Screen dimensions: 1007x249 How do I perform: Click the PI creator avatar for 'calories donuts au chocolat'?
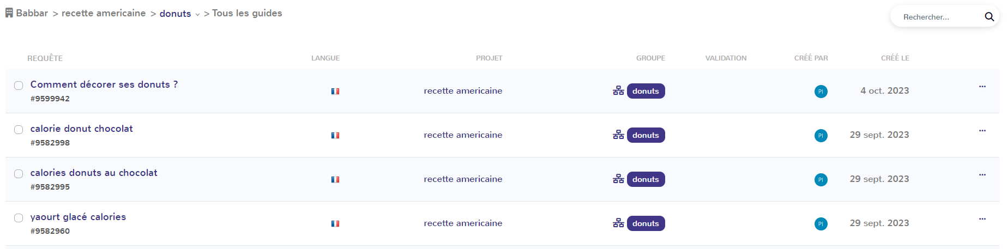[821, 180]
